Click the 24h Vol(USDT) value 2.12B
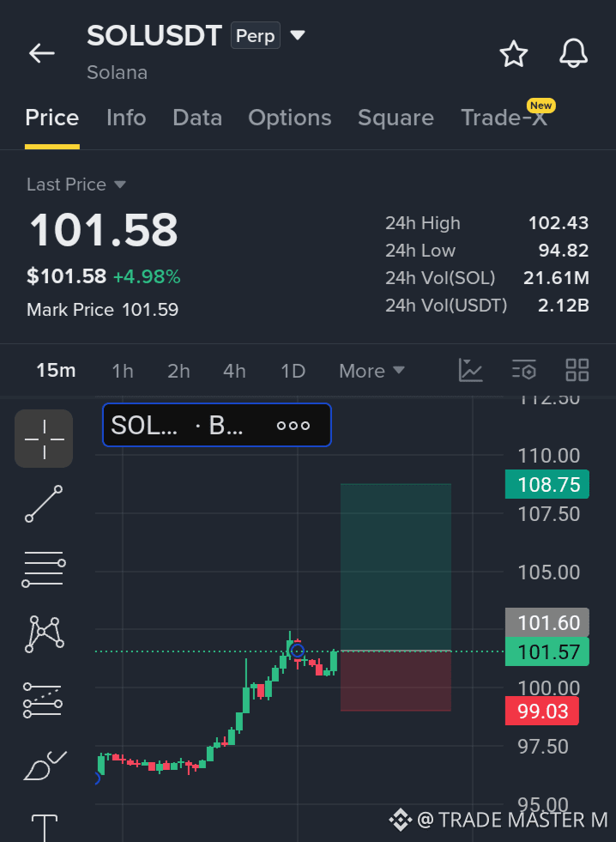616x842 pixels. coord(564,305)
